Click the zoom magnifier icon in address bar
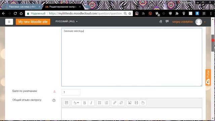The width and height of the screenshot is (215, 121). click(125, 13)
